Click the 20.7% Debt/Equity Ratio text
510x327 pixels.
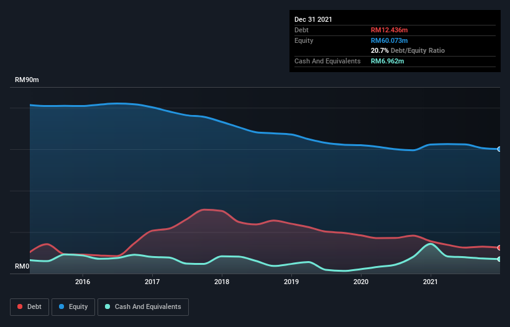point(408,50)
